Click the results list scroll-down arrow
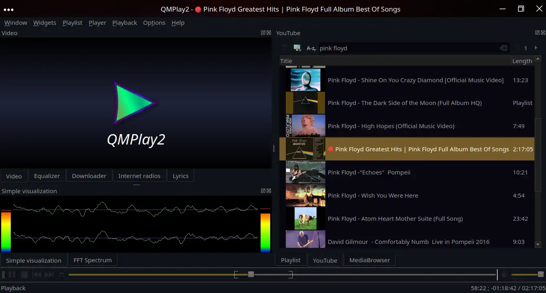Viewport: 546px width, 293px height. (x=538, y=244)
